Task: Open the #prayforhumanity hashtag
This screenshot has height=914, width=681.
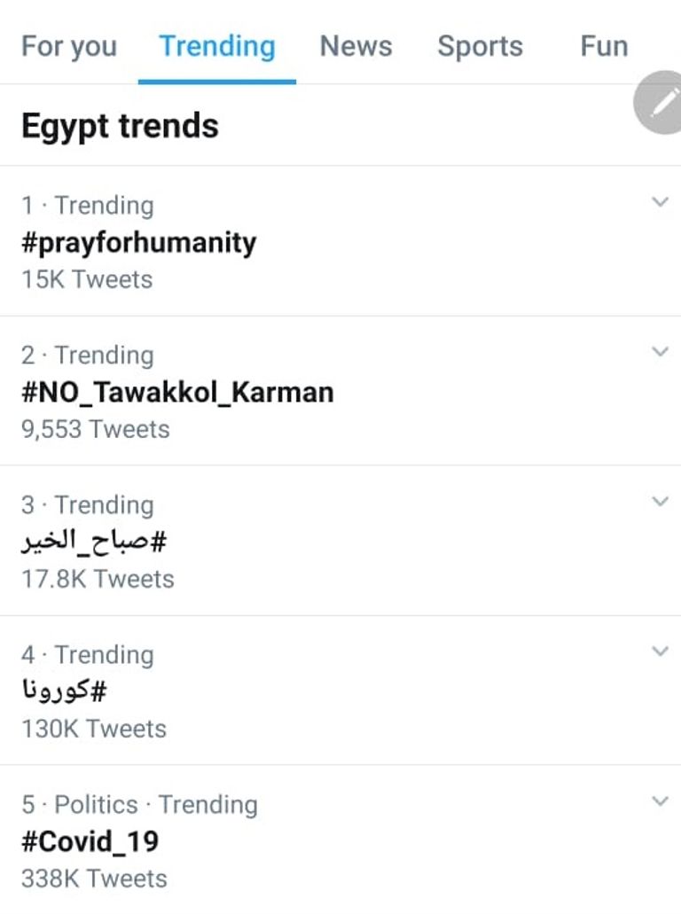Action: pyautogui.click(x=138, y=242)
